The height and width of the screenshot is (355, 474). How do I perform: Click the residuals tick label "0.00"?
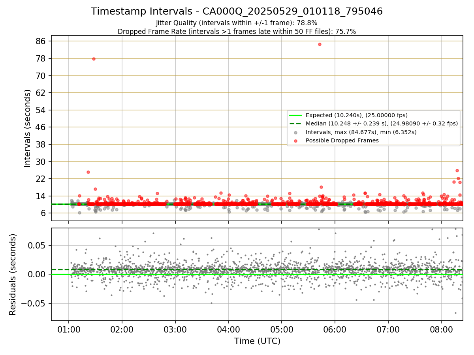[x=38, y=274]
